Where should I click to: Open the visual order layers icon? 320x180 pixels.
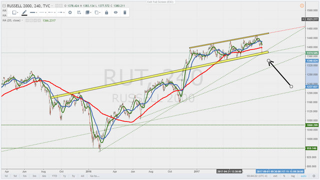point(88,12)
